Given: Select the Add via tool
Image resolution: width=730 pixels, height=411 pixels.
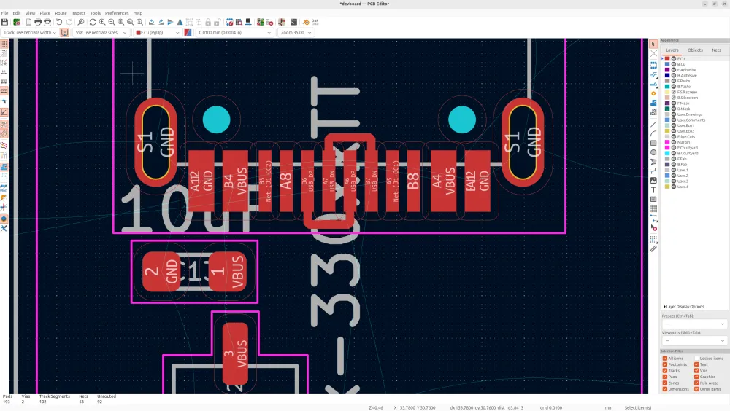Looking at the screenshot, I should tap(653, 93).
